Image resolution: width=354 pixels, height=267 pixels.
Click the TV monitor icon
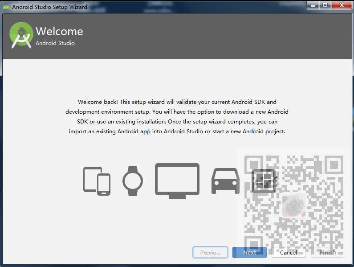coord(177,181)
